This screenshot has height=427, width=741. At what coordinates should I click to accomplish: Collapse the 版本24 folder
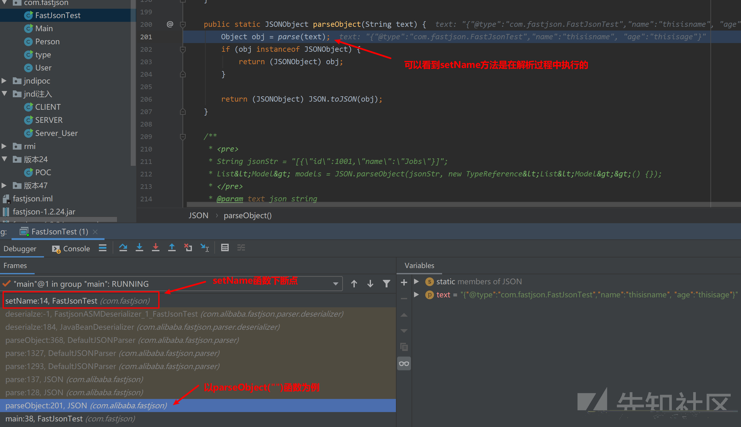click(x=4, y=159)
